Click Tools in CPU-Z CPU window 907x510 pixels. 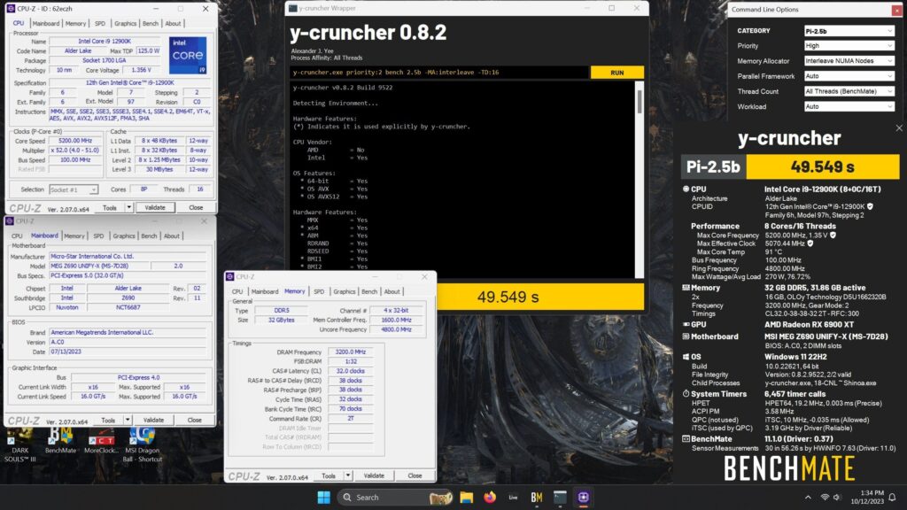pos(109,207)
